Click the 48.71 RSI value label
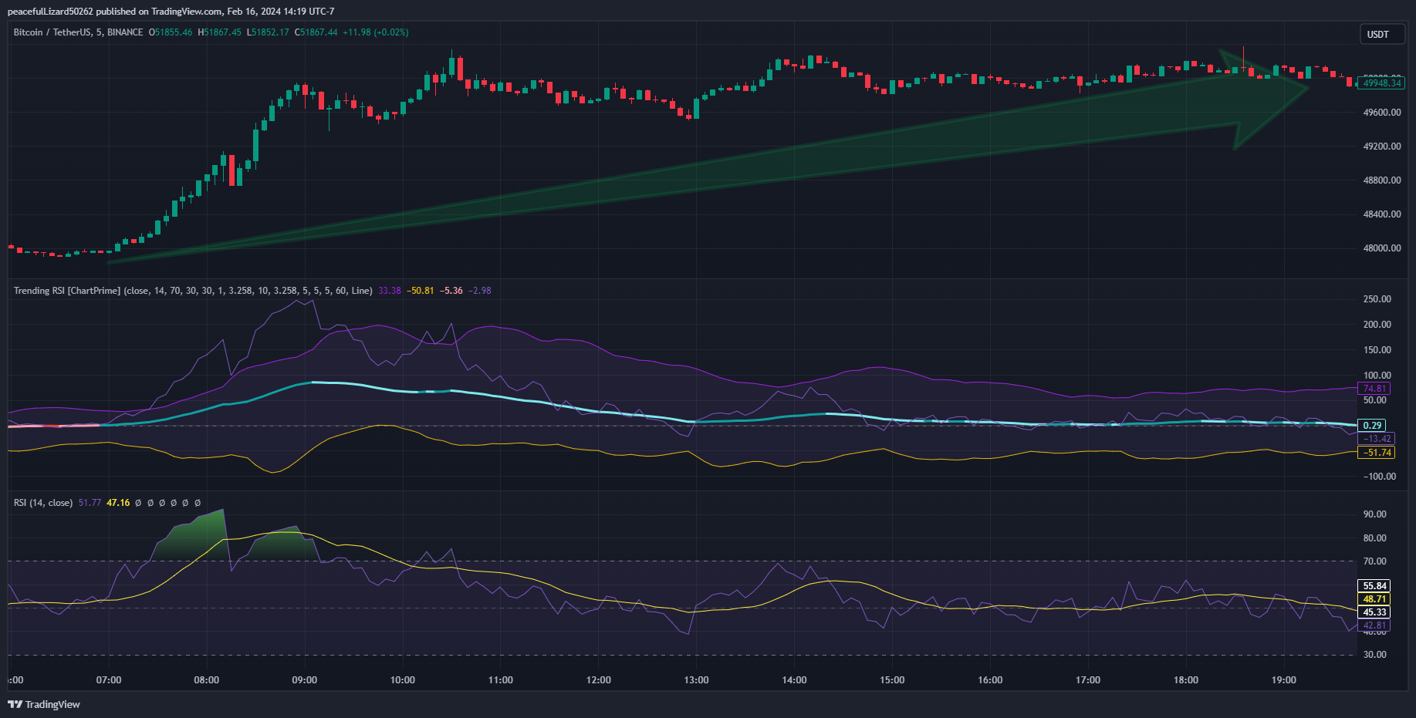1416x718 pixels. click(x=1374, y=599)
